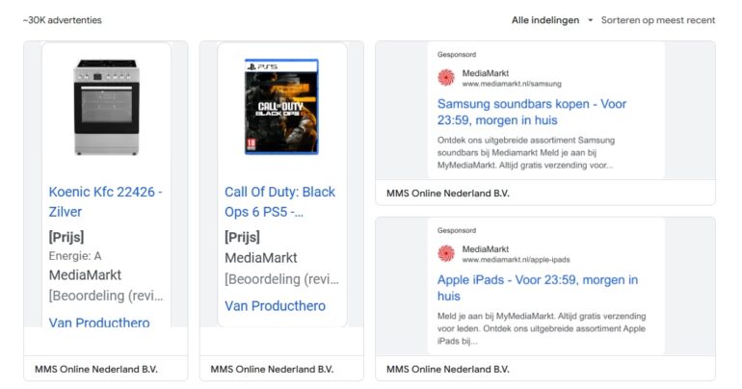Select the ~30K advertenties count text

coord(62,20)
